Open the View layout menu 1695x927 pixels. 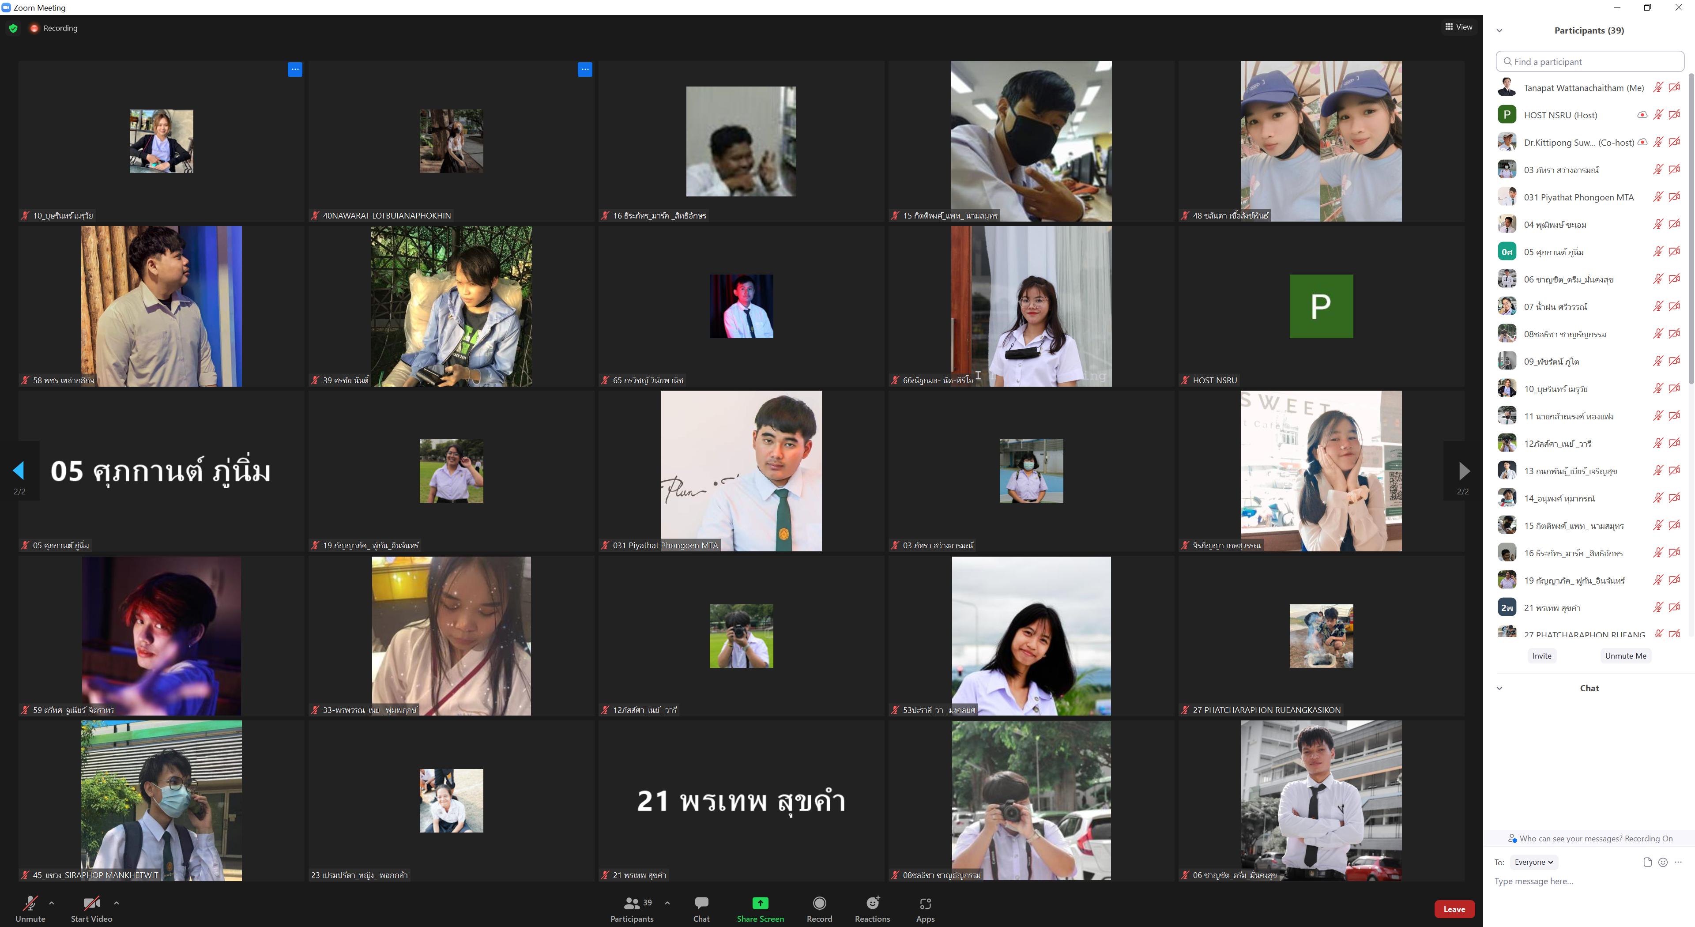point(1458,27)
